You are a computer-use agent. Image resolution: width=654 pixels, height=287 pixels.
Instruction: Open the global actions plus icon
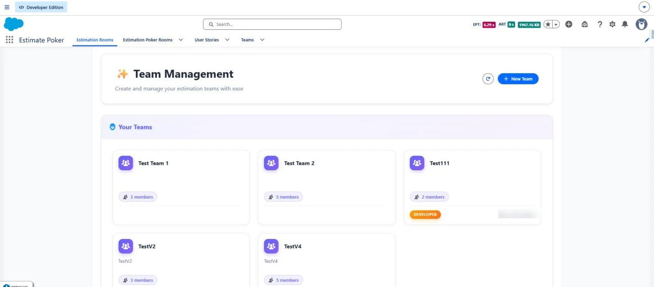pyautogui.click(x=569, y=24)
